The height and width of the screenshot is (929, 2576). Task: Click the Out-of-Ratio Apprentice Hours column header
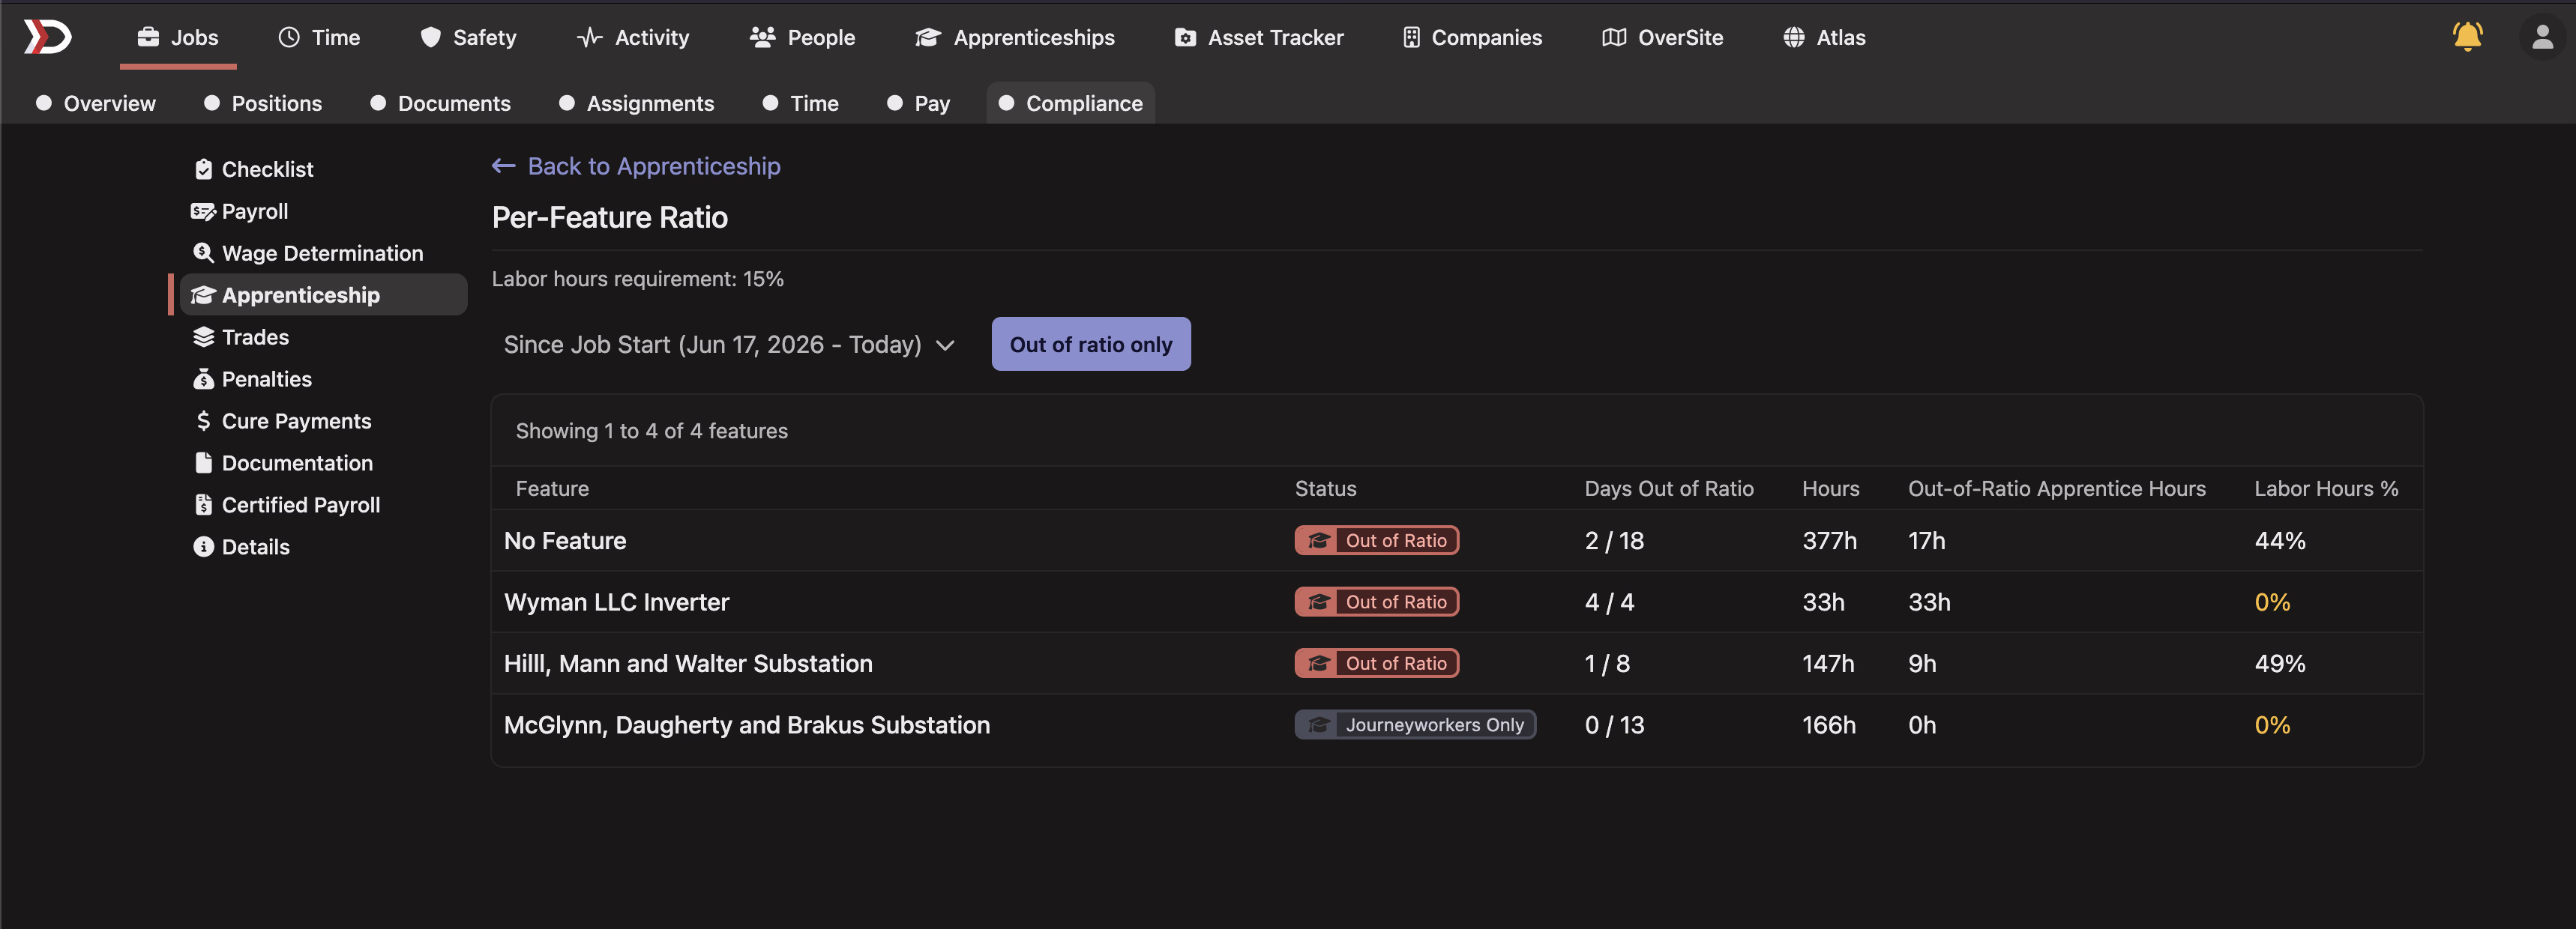(x=2057, y=488)
